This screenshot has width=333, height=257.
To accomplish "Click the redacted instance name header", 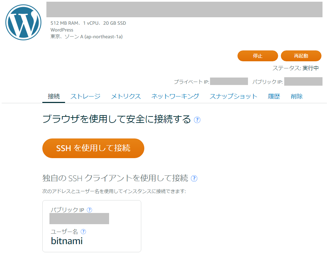I will tap(184, 9).
